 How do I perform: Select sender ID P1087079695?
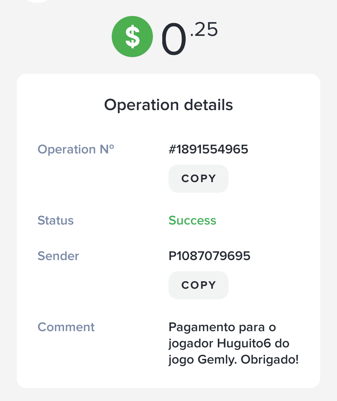tap(209, 256)
